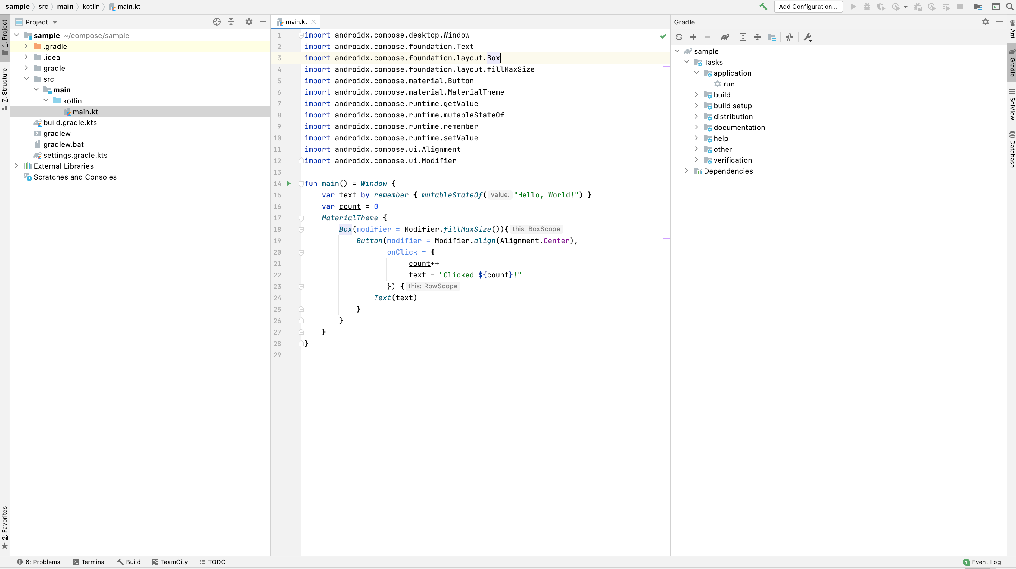The width and height of the screenshot is (1016, 569).
Task: Hide the Project tool window
Action: [x=263, y=22]
